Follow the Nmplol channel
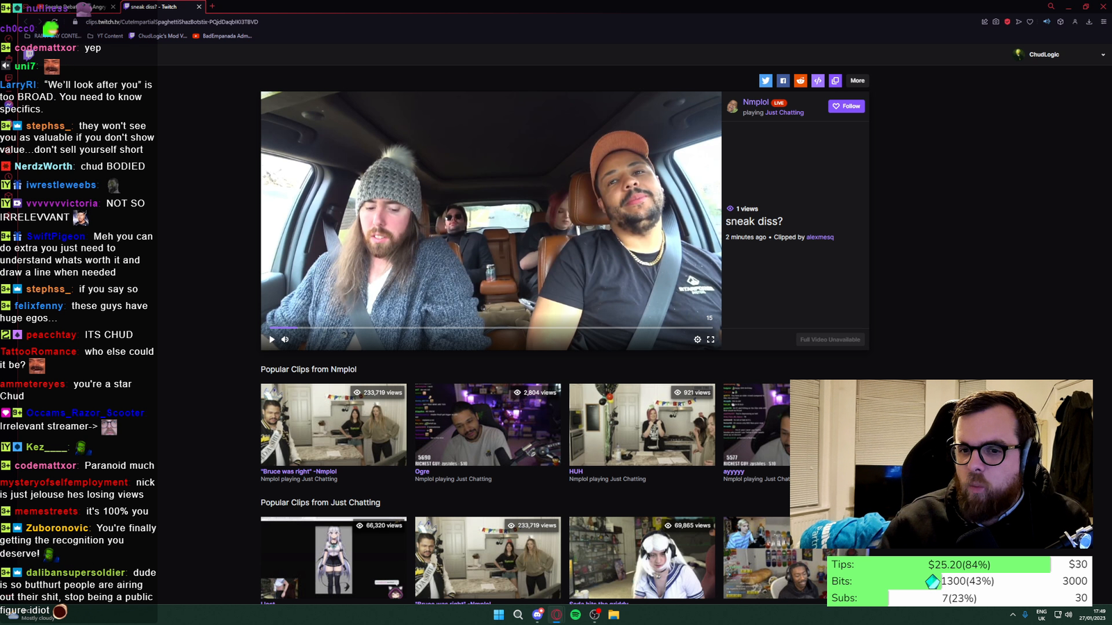1112x625 pixels. (x=846, y=106)
